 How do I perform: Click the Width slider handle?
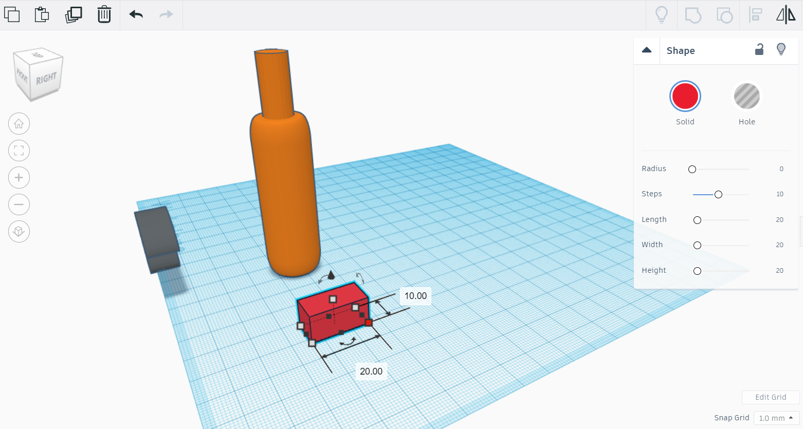point(697,245)
